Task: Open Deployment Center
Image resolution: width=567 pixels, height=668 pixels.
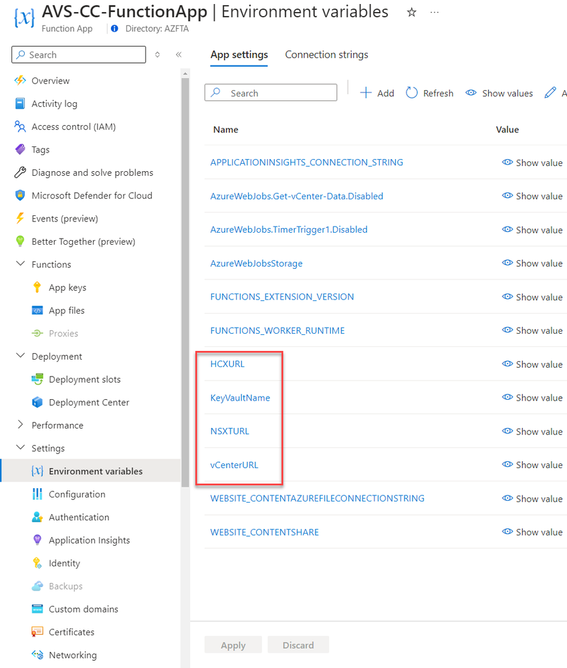Action: click(x=89, y=403)
